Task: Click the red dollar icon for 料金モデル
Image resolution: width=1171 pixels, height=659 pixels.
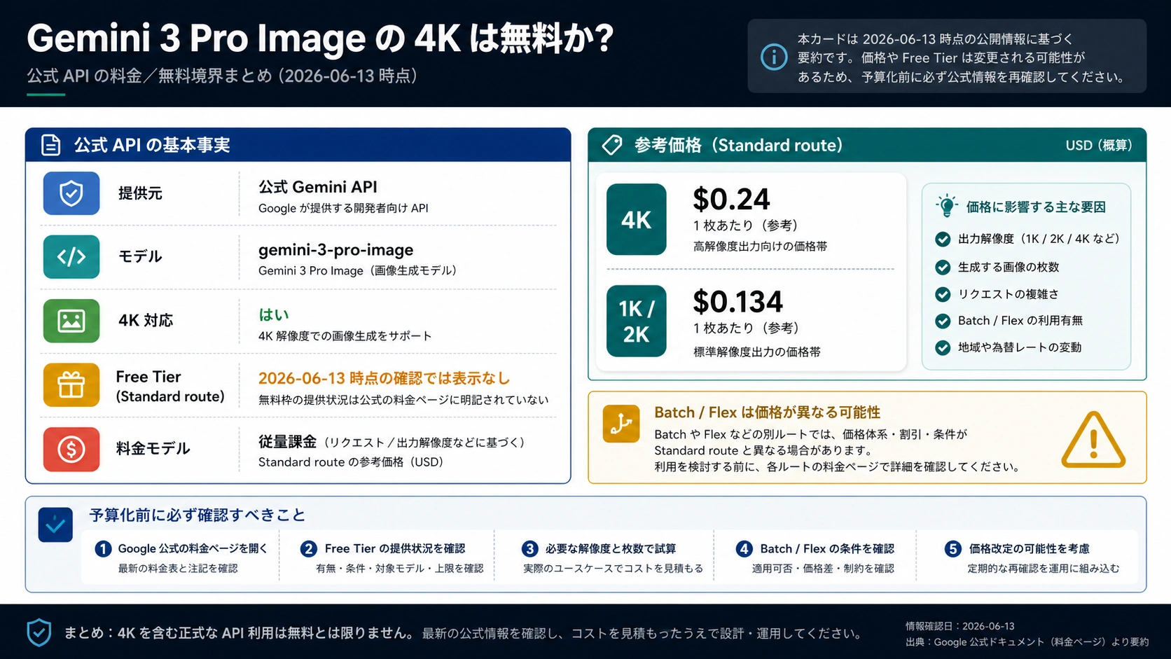Action: (x=71, y=449)
